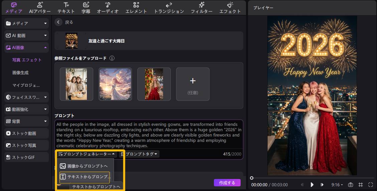Click the playback progress slider handle
This screenshot has height=191, width=377.
[x=252, y=178]
